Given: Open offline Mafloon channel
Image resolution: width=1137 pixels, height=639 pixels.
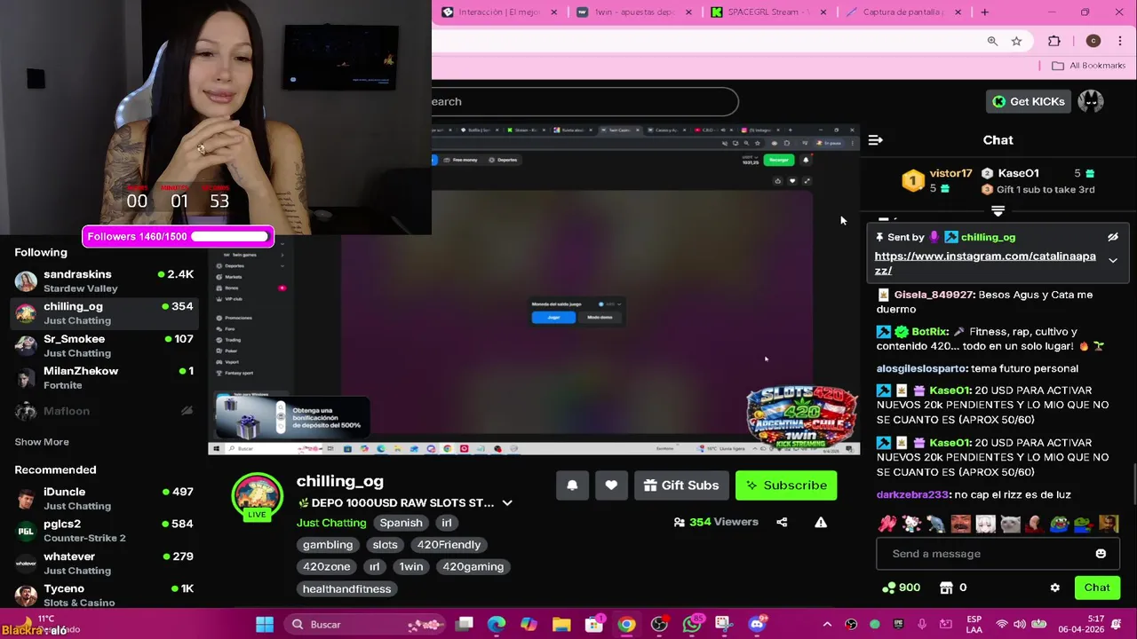Looking at the screenshot, I should pyautogui.click(x=107, y=411).
